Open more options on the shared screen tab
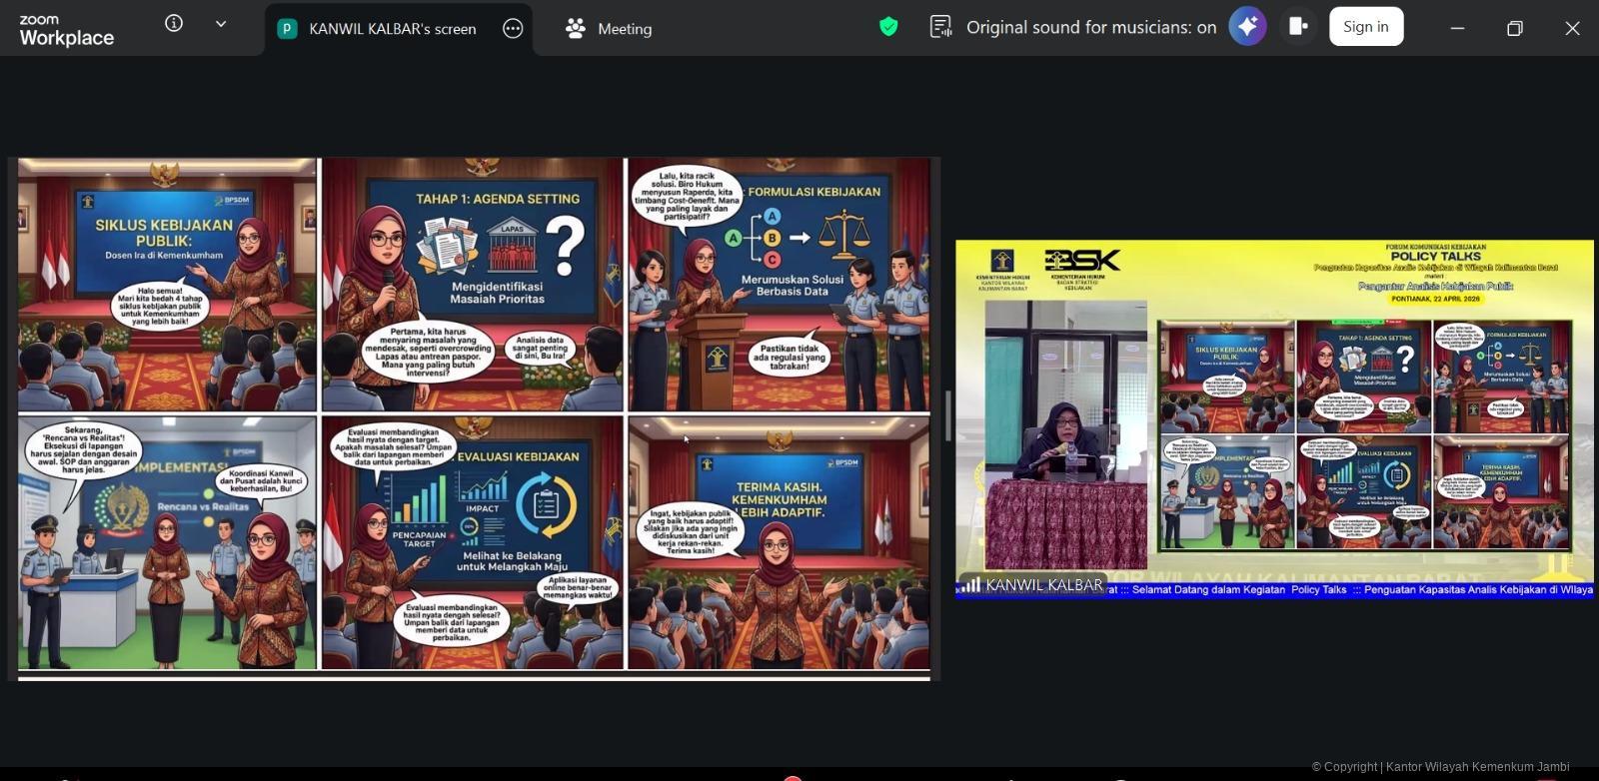1599x781 pixels. 513,29
